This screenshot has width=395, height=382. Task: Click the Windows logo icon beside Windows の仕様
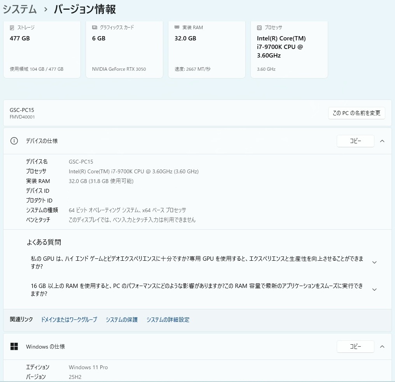[x=14, y=346]
